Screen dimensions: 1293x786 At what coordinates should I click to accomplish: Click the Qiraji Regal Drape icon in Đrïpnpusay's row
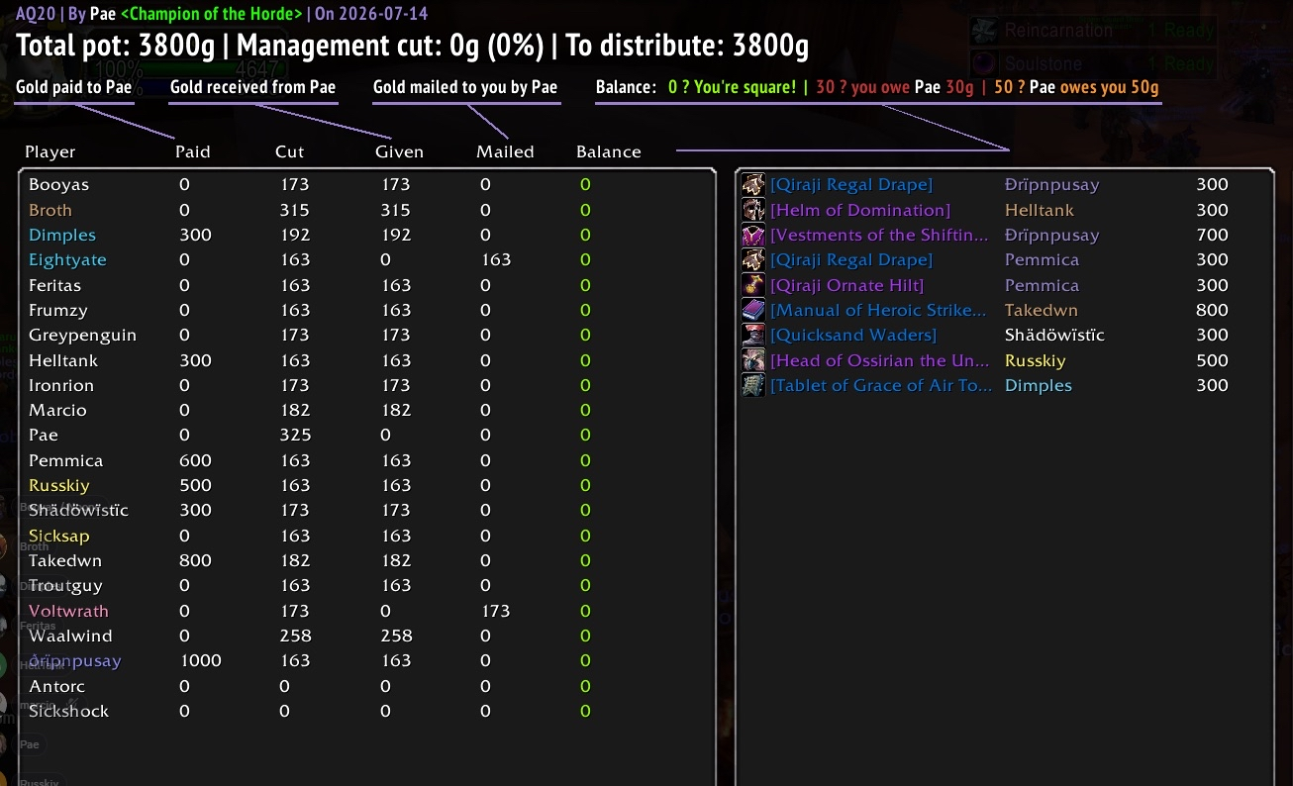tap(753, 184)
